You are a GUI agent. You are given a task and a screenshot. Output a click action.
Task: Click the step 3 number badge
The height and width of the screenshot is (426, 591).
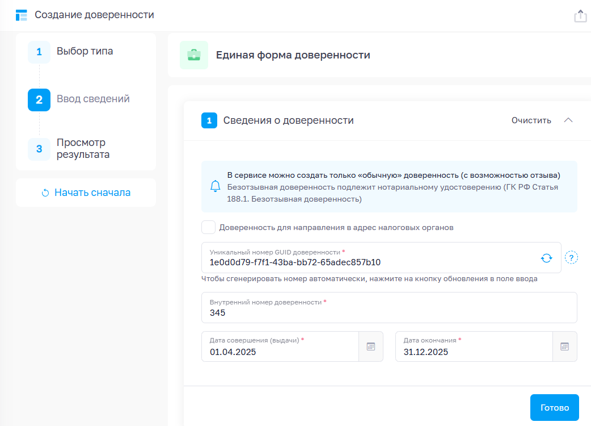pos(39,149)
